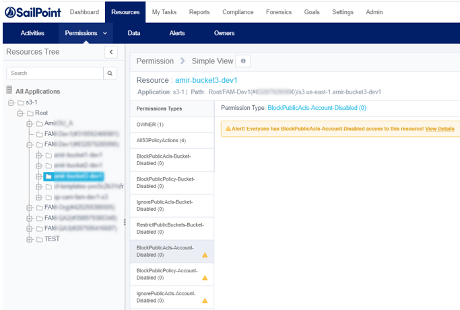The height and width of the screenshot is (310, 460).
Task: Open the Compliance menu
Action: click(x=238, y=12)
